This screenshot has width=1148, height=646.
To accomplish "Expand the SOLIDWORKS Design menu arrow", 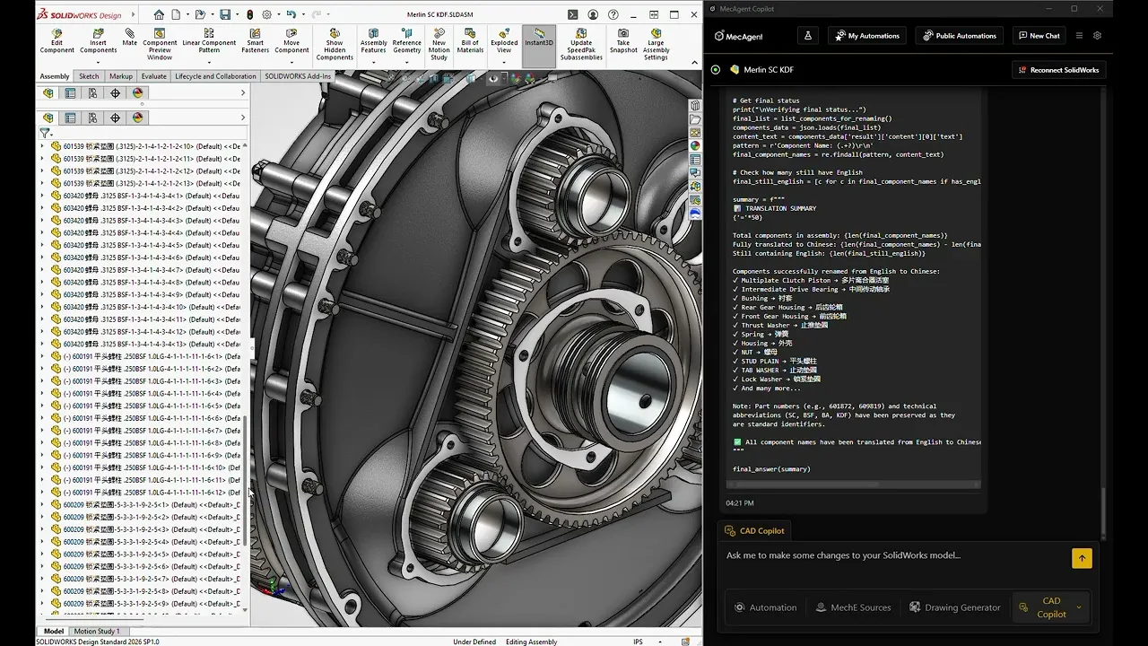I will (134, 14).
